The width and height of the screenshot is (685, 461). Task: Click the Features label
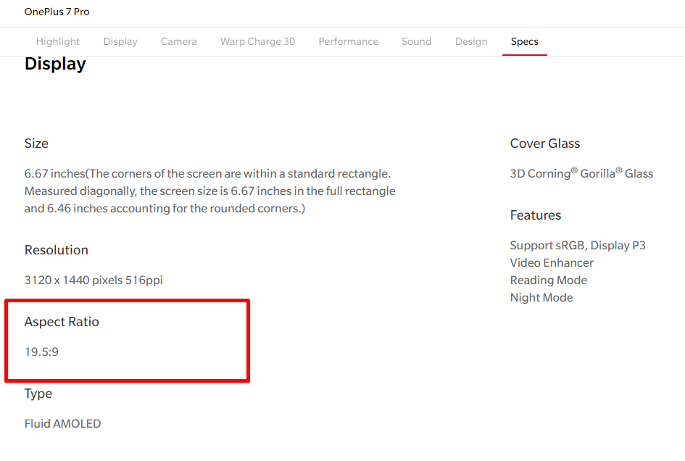(x=536, y=215)
